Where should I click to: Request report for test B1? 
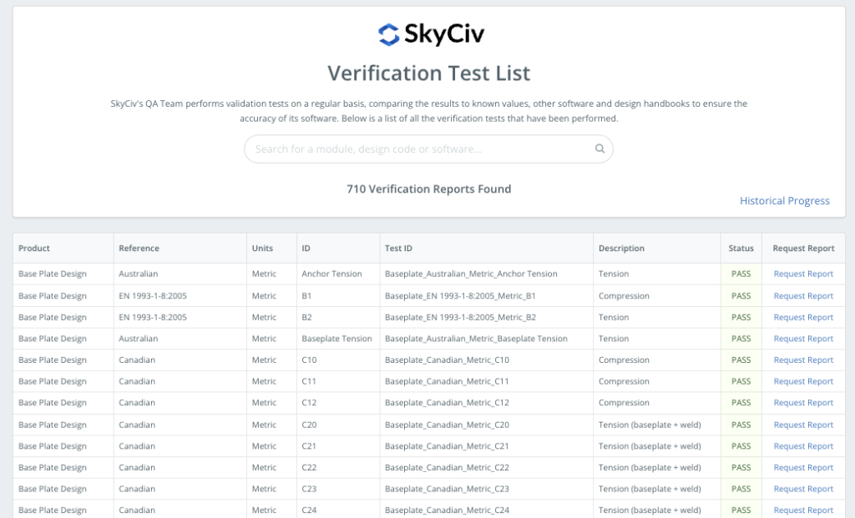pos(802,296)
